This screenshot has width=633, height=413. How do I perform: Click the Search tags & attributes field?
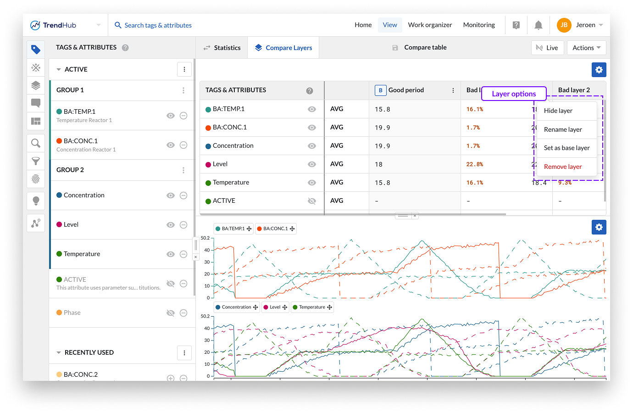[x=158, y=25]
